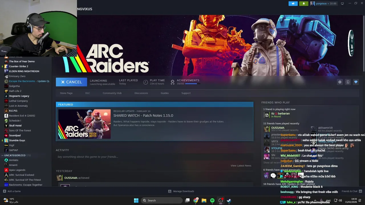The width and height of the screenshot is (365, 205).
Task: Go to the Community Hub tab
Action: (x=112, y=93)
